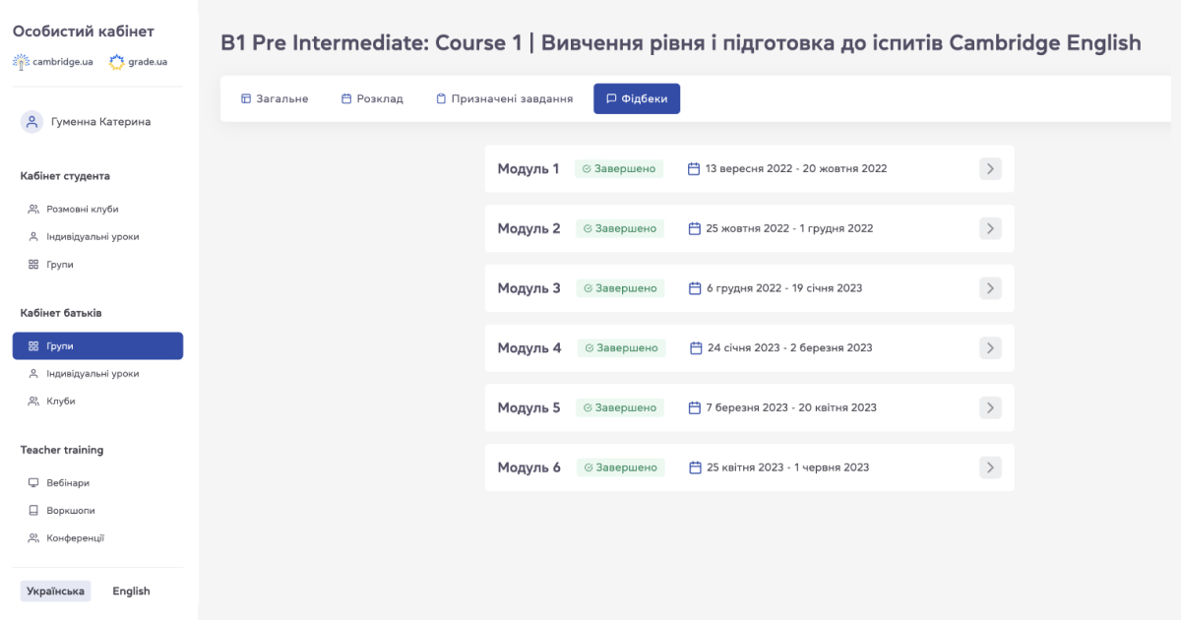Click dates 6 грудня 2022 - 19 січня 2023
Viewport: 1181px width, 620px height.
point(784,288)
